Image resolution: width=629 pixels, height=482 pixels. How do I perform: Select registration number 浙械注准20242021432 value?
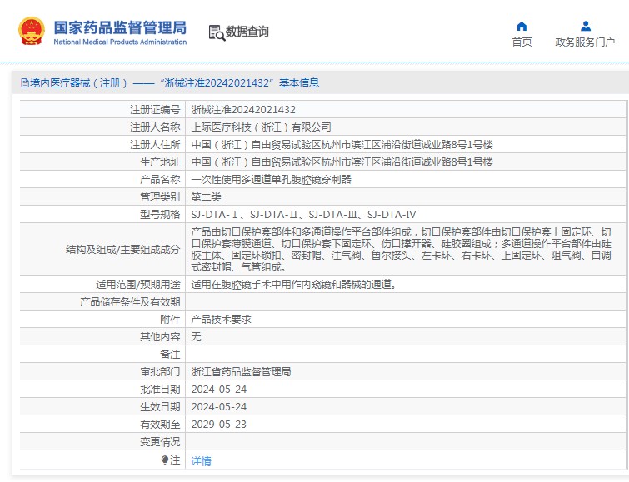coord(243,110)
